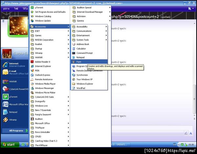Expand CyberLink DVD Suite folder
197x154 pixels.
[x=50, y=97]
